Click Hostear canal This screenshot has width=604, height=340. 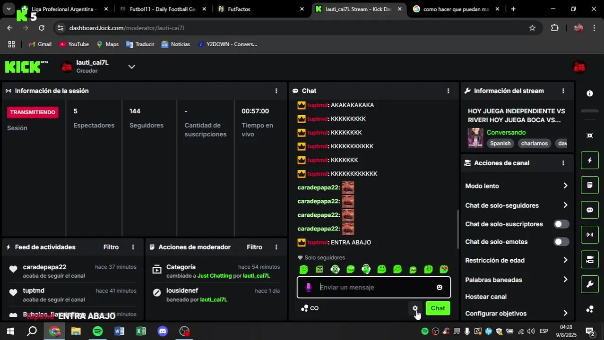486,297
